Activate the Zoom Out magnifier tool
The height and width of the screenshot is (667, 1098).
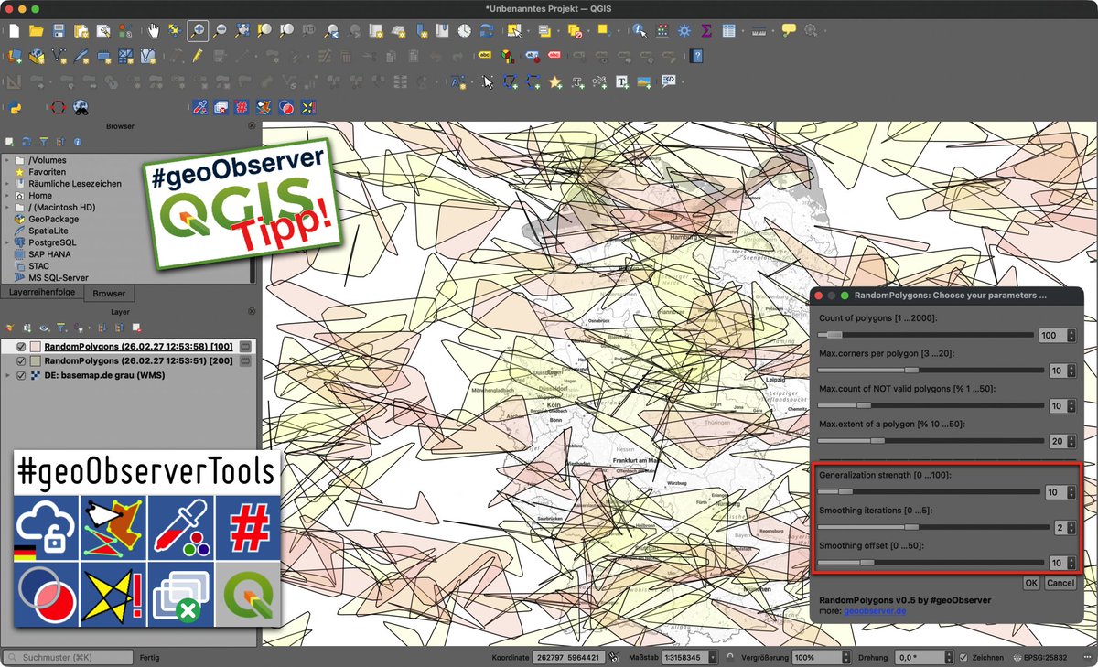(x=220, y=31)
